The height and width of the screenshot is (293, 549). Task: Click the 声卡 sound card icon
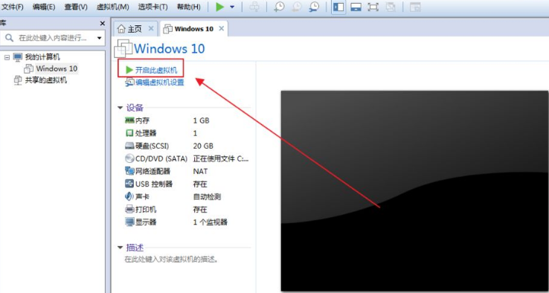(x=129, y=196)
